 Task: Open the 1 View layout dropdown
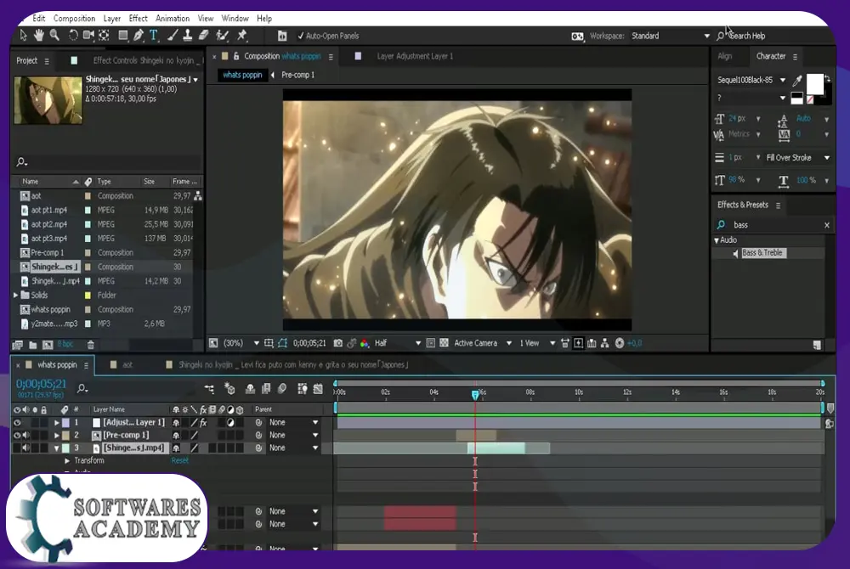tap(538, 343)
